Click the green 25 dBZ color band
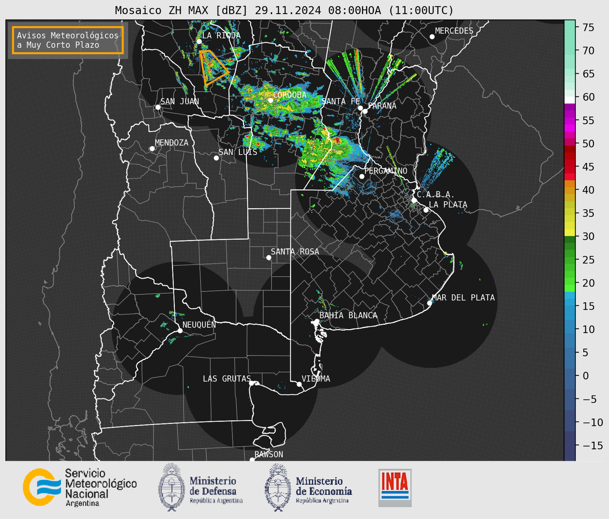 coord(570,260)
